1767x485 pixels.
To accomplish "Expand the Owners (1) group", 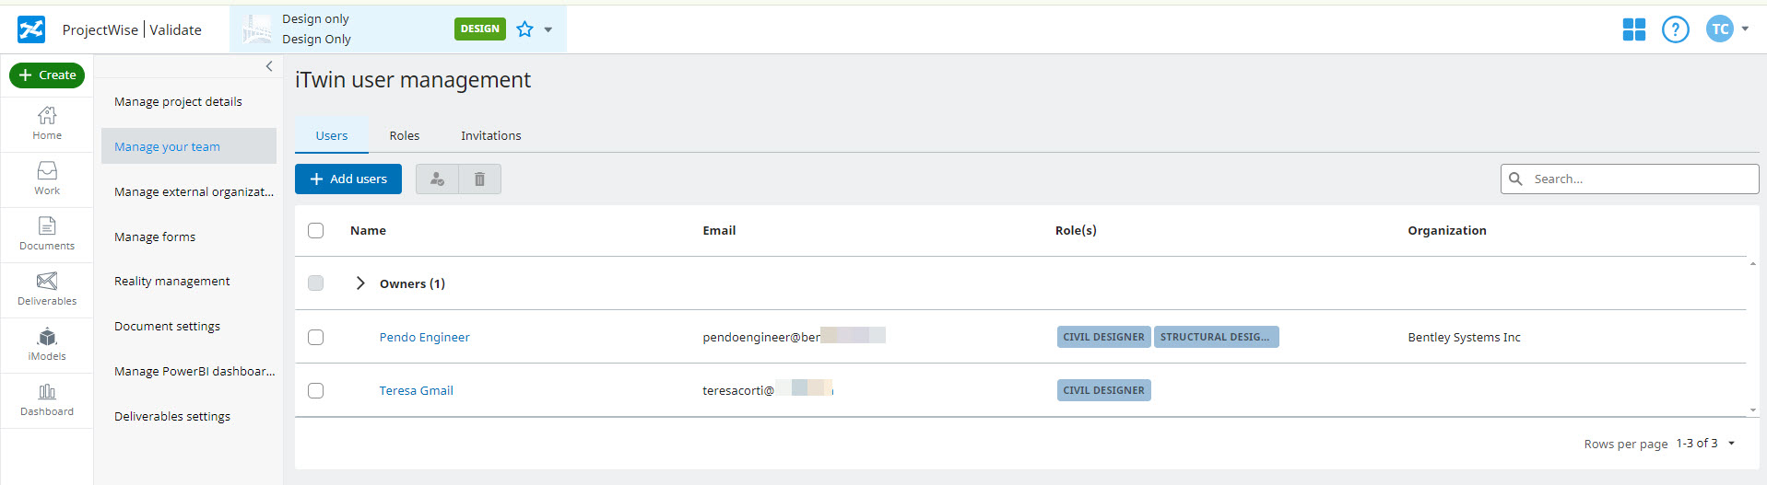I will [360, 283].
